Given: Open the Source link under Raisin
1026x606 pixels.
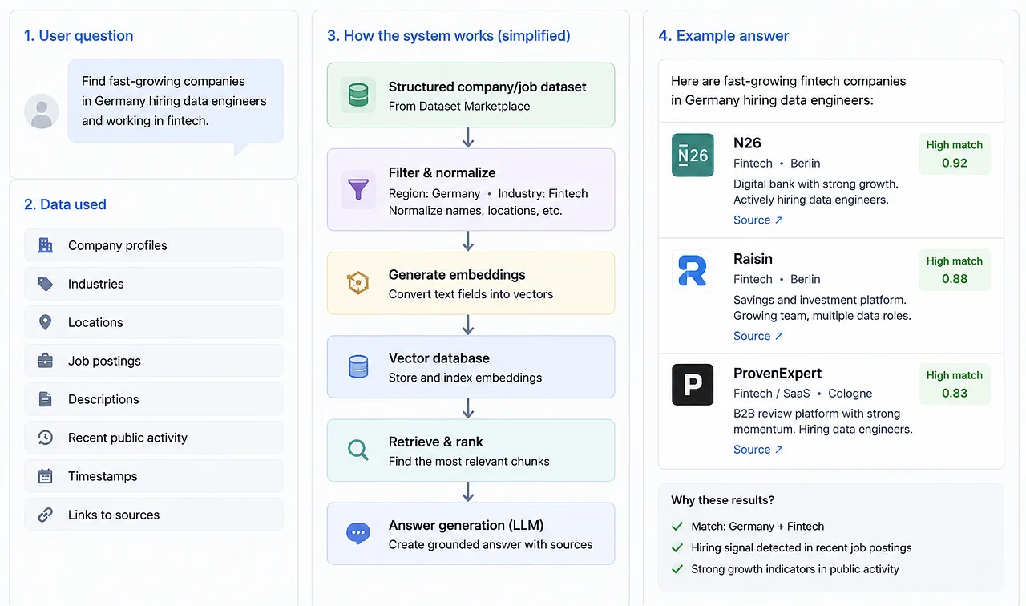Looking at the screenshot, I should point(758,336).
